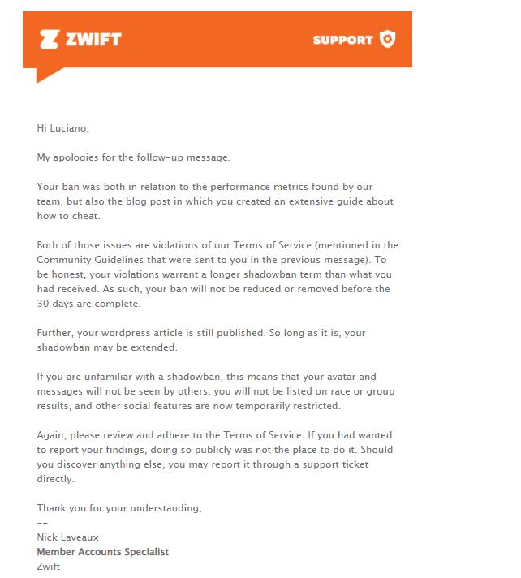
Task: Click the phrase "how to cheat"
Action: point(68,216)
